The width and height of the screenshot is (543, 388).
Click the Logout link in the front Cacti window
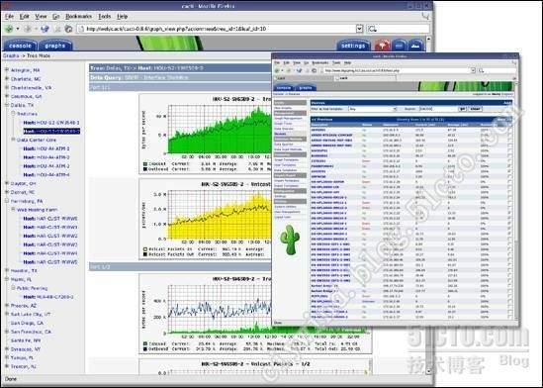(x=507, y=94)
